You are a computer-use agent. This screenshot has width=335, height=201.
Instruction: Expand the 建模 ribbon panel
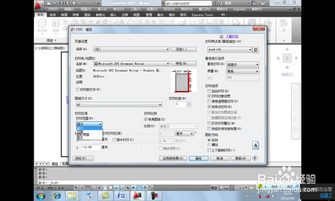click(51, 41)
